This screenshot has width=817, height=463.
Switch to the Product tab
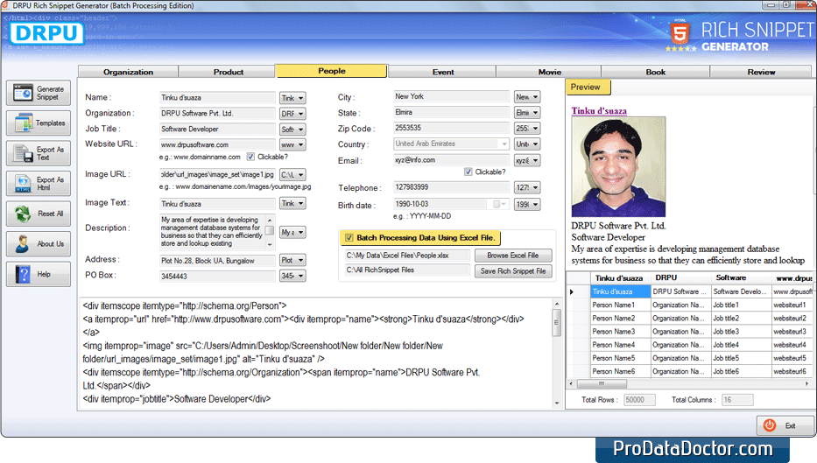click(229, 72)
